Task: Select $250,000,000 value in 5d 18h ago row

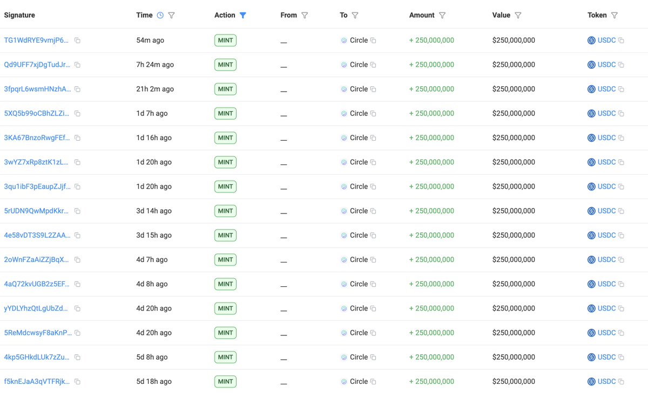Action: coord(514,382)
